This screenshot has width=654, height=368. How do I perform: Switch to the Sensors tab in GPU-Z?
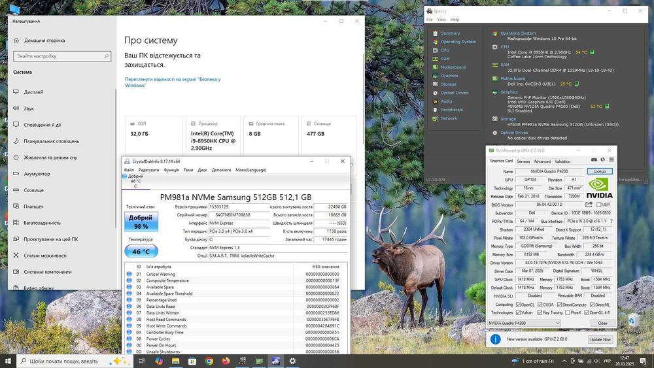[x=523, y=161]
